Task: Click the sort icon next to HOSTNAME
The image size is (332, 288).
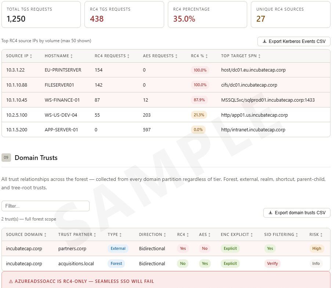Action: 71,56
